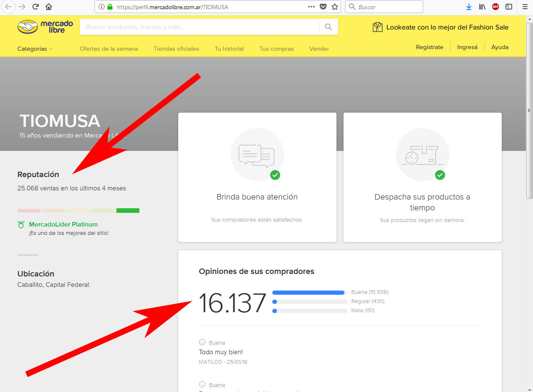533x392 pixels.
Task: Open the Firefox hamburger menu
Action: click(x=524, y=7)
